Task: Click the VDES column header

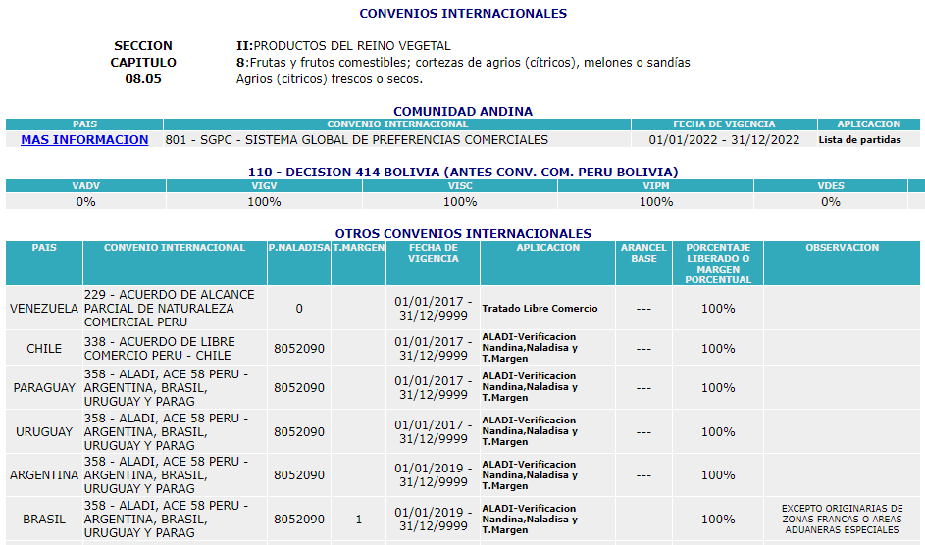Action: 831,185
